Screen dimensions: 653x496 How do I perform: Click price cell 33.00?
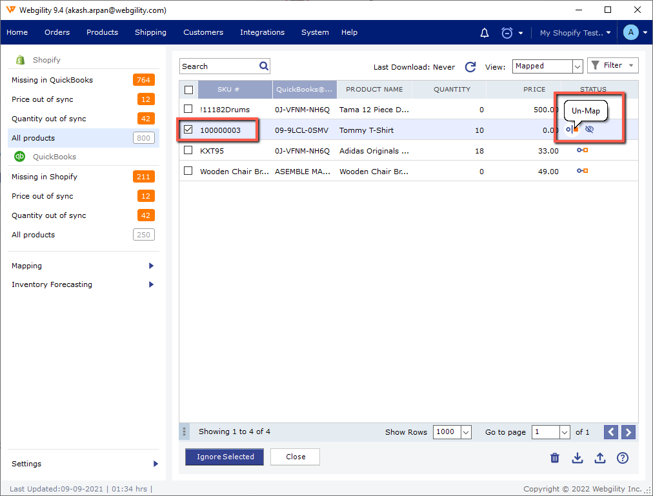click(548, 151)
